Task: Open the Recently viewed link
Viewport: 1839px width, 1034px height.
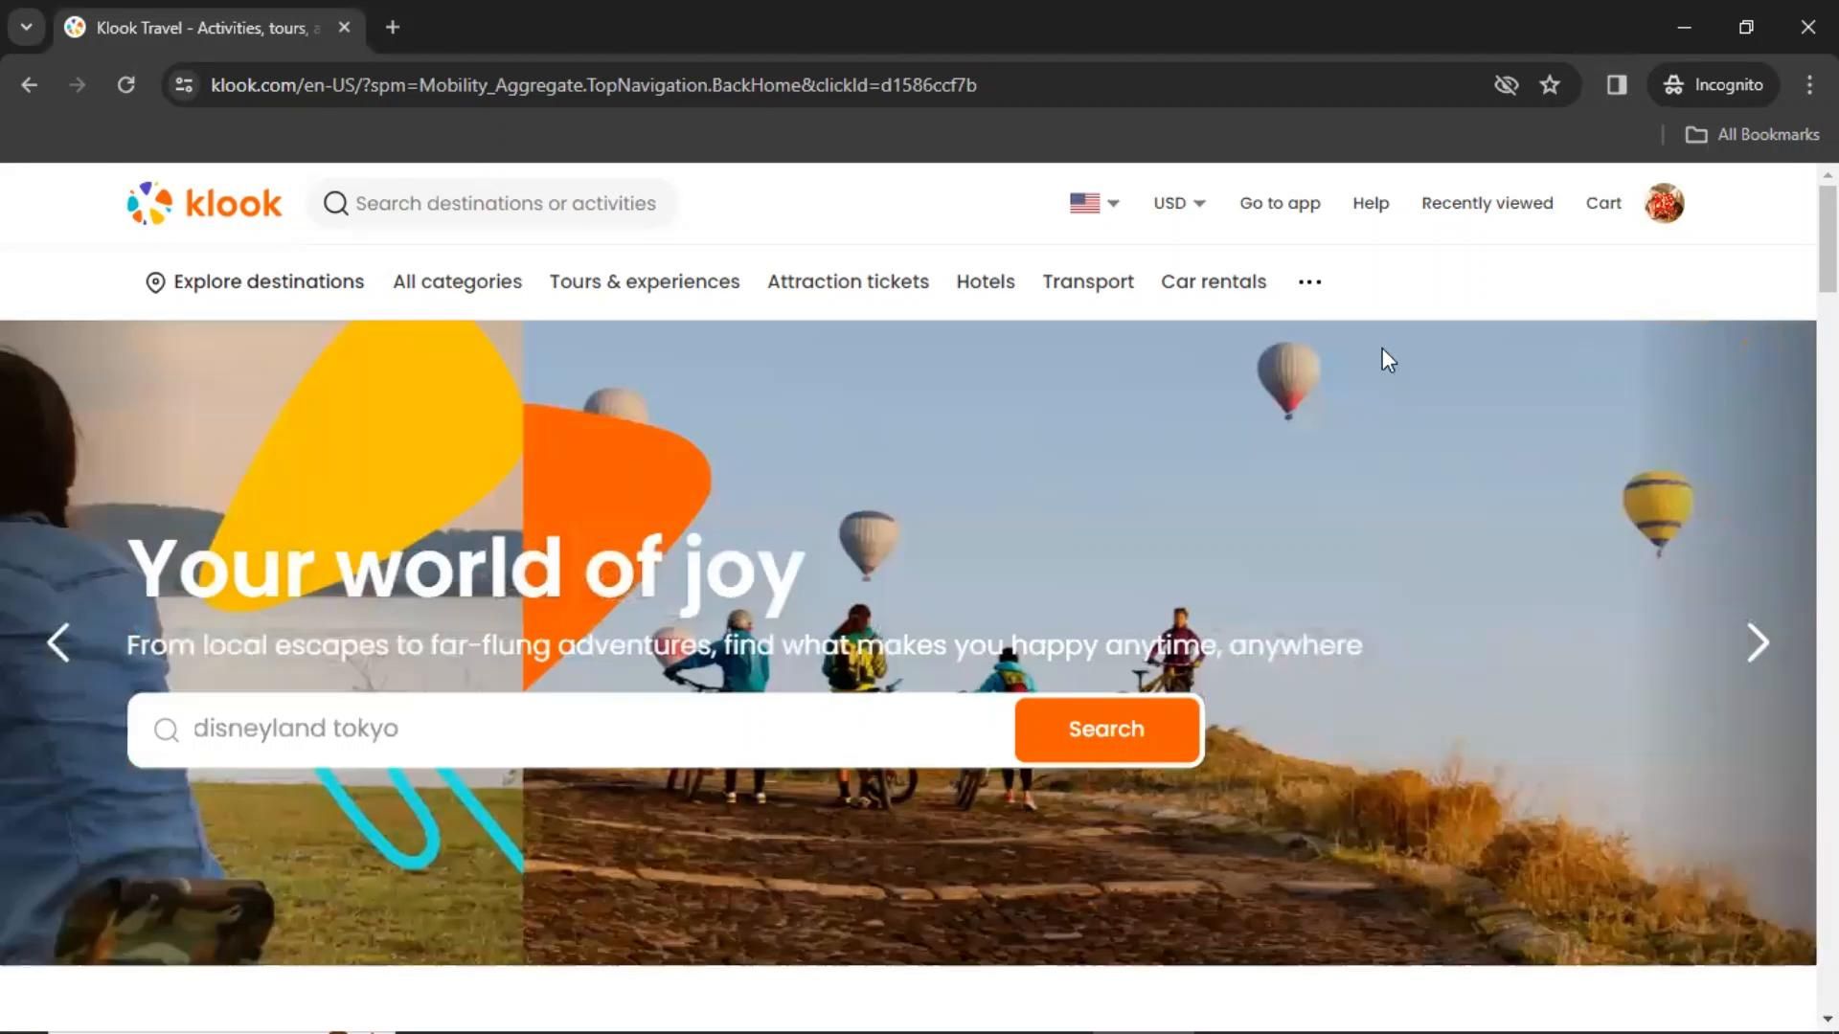Action: 1487,203
